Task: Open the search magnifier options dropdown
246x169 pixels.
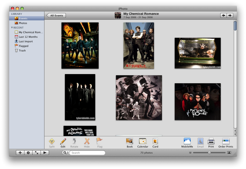Action: pos(65,153)
